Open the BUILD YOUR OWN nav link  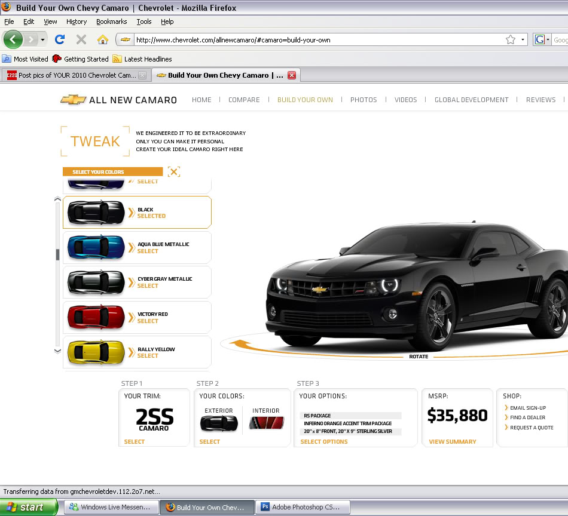[305, 100]
